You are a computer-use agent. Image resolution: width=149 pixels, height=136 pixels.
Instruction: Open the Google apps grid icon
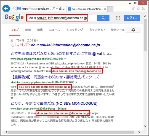[118, 18]
